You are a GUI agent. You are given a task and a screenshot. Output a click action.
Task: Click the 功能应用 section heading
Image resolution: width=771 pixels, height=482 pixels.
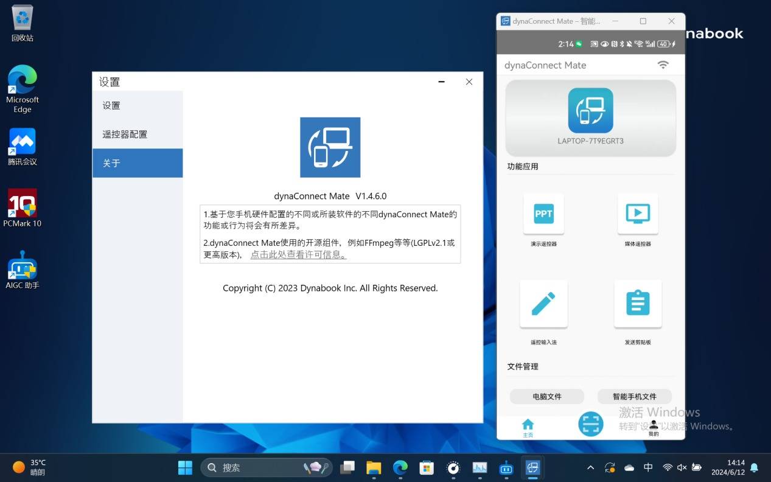click(x=523, y=166)
